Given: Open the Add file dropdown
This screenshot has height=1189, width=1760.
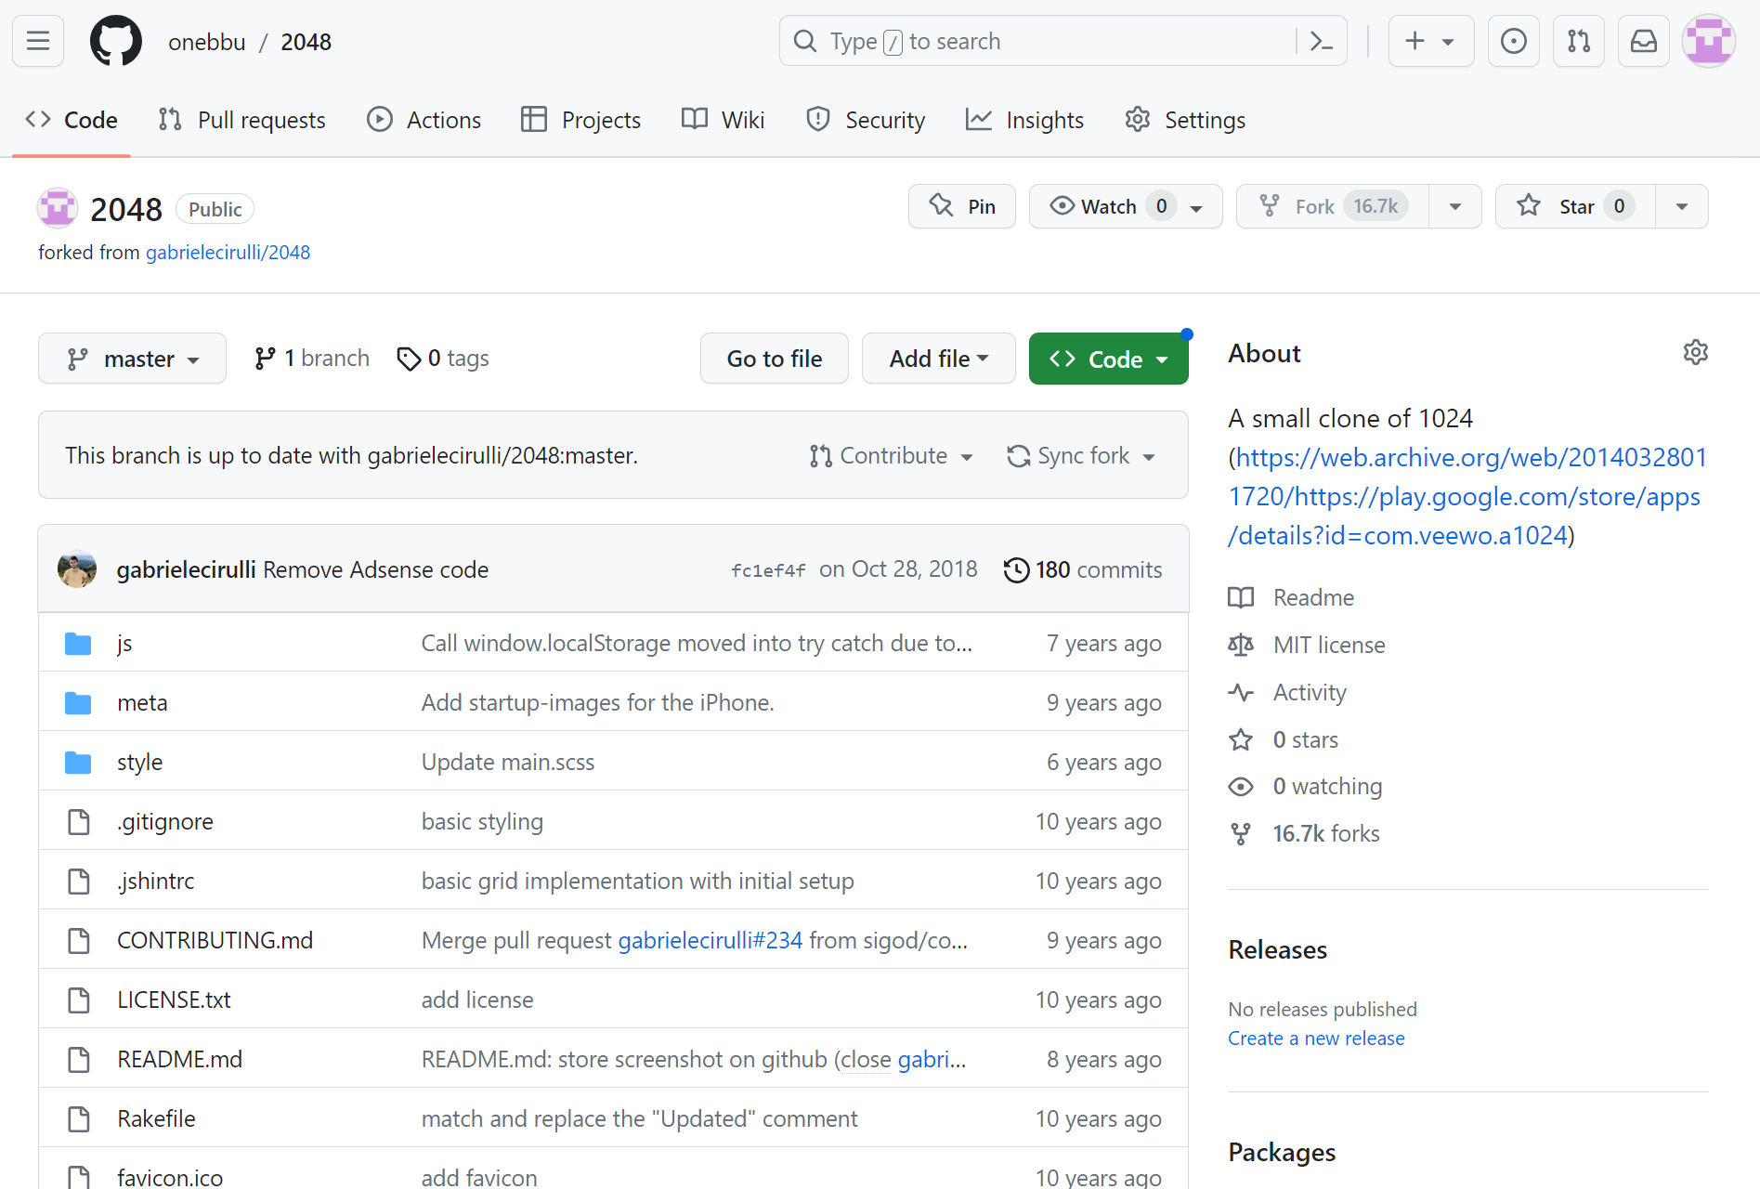Looking at the screenshot, I should (x=938, y=359).
